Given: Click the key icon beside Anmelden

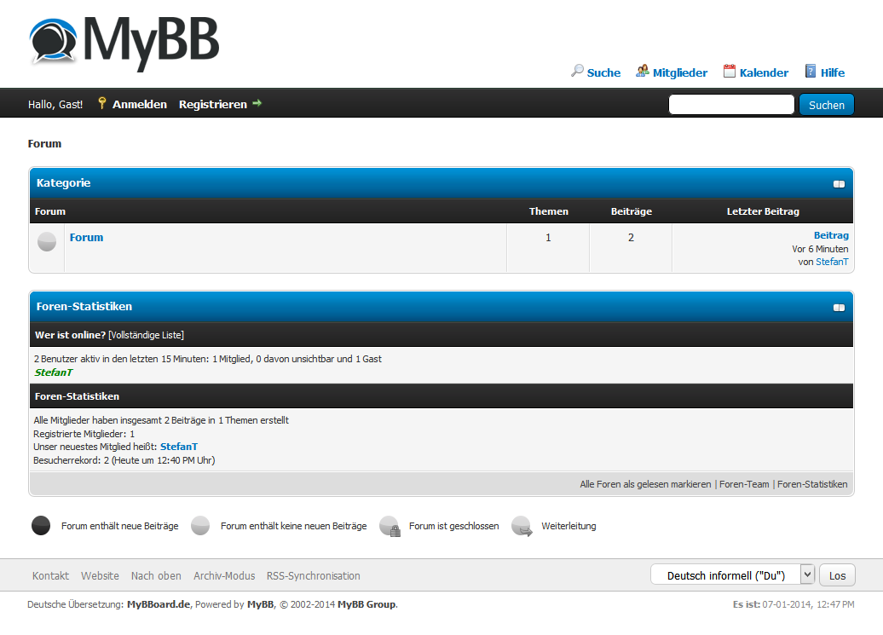Looking at the screenshot, I should (102, 104).
